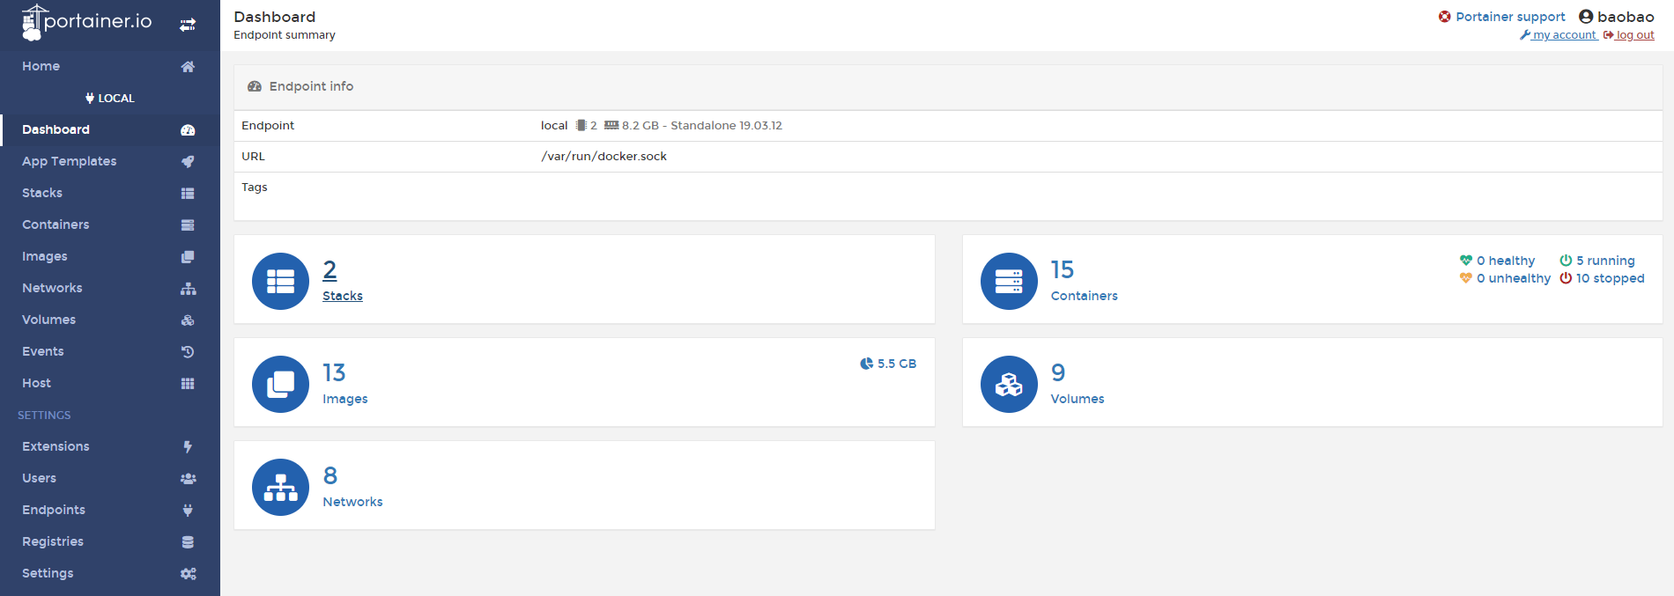Click the Extensions bolt icon

pos(188,447)
